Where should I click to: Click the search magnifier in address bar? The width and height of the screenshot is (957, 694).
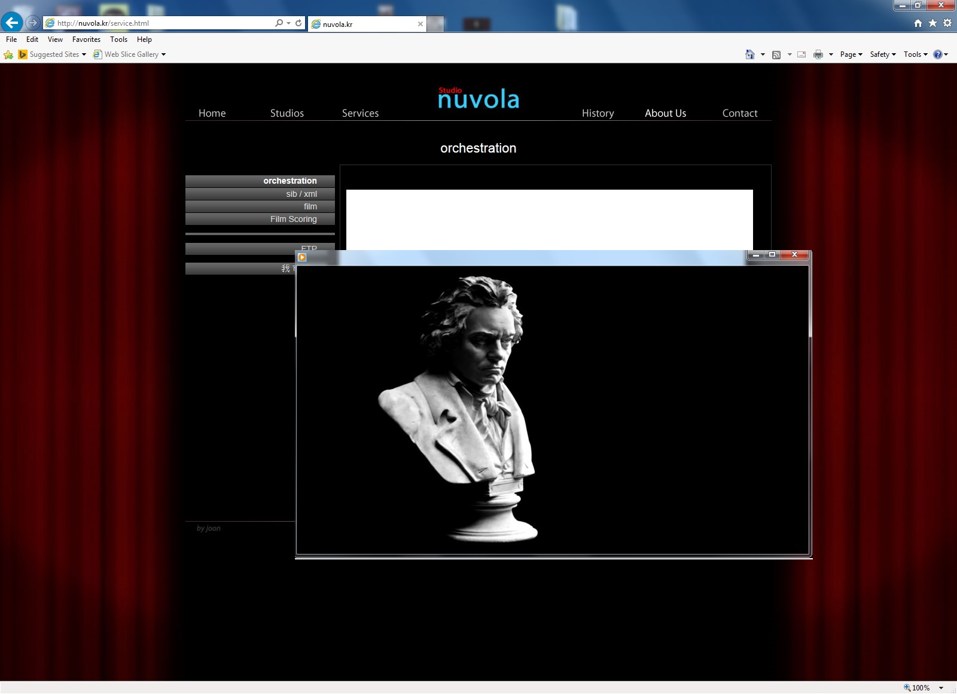pyautogui.click(x=279, y=23)
